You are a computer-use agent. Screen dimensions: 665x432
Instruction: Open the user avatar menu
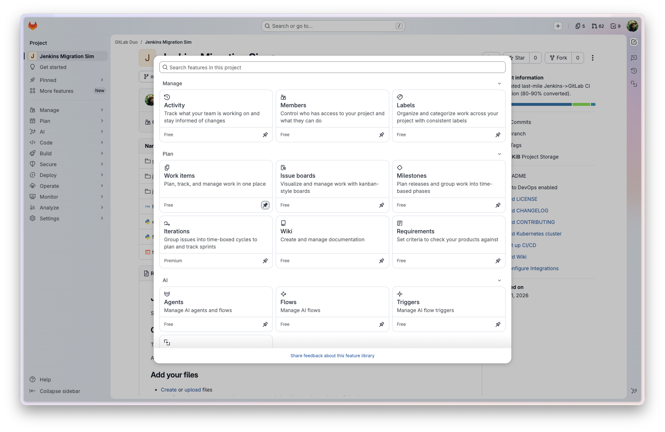pos(632,26)
